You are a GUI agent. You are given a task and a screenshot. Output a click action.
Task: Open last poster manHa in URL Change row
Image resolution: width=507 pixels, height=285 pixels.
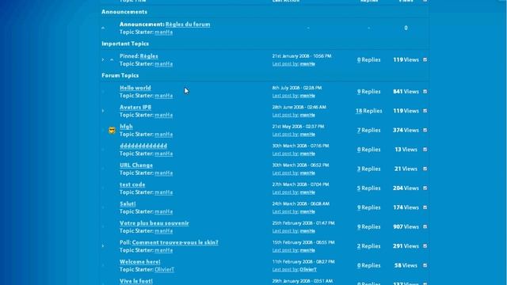tap(307, 173)
